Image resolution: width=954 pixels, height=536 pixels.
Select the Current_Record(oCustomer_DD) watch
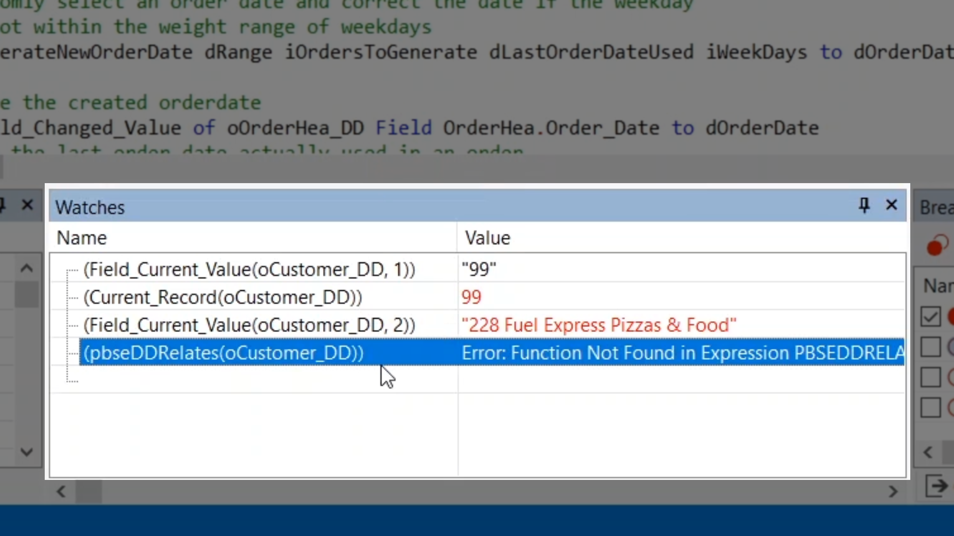(223, 297)
